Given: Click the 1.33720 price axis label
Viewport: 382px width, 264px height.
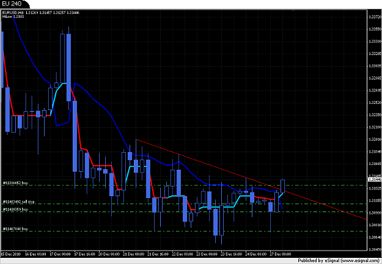Looking at the screenshot, I should [375, 16].
